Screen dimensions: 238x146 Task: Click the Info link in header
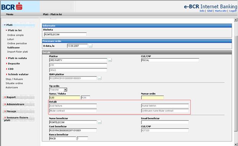click(x=202, y=11)
